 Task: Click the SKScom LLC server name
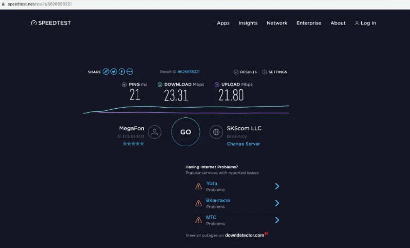[x=244, y=128]
